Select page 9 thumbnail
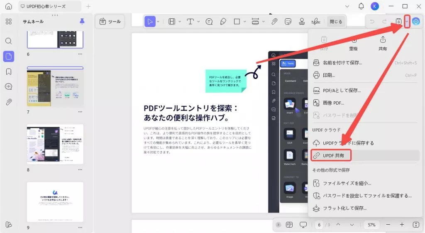Image resolution: width=425 pixels, height=233 pixels. click(55, 202)
